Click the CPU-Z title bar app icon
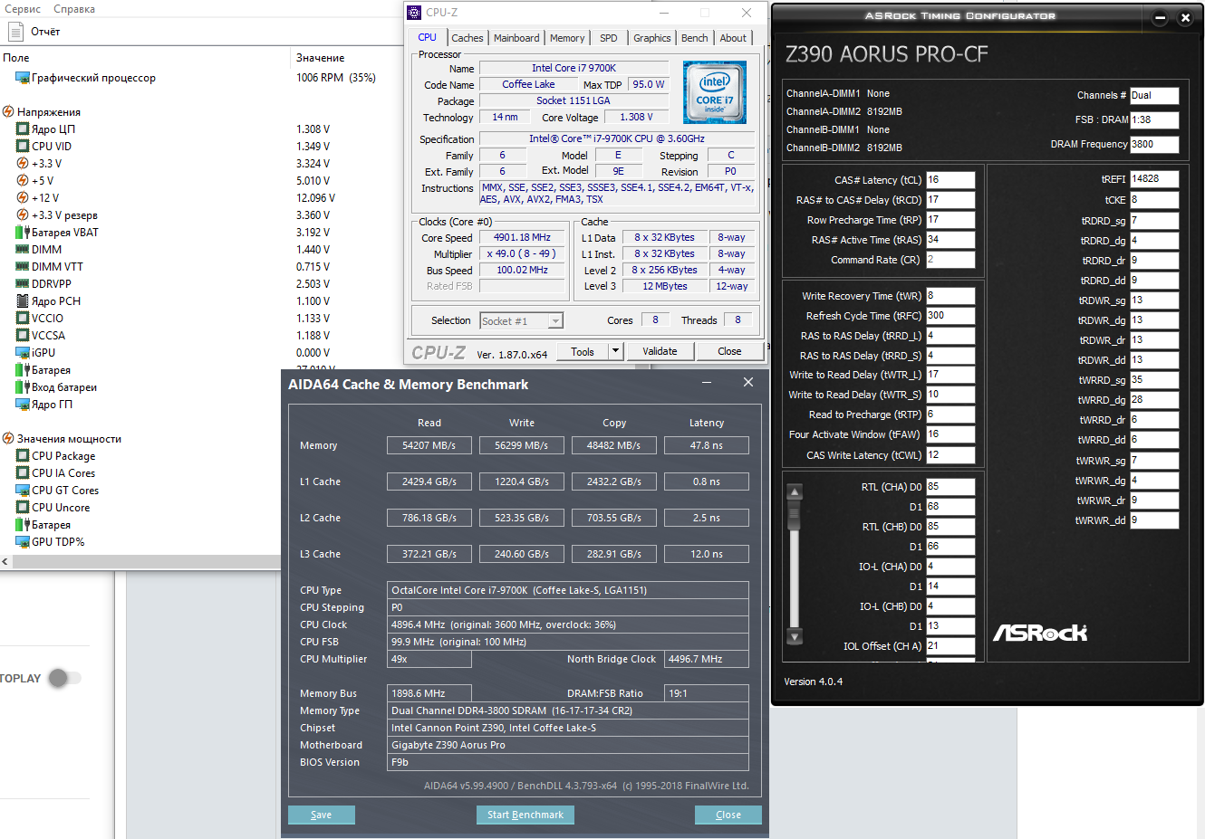The width and height of the screenshot is (1205, 839). tap(414, 13)
